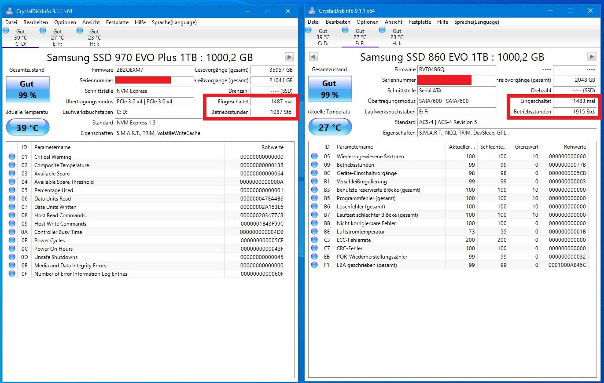The image size is (604, 383).
Task: Select H: I: disk tab in right window
Action: (x=397, y=37)
